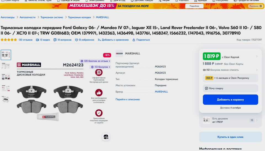Click Купить в один клик button

[230, 137]
